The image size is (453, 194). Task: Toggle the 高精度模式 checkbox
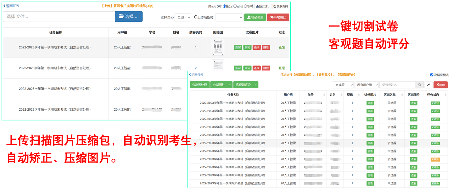[432, 75]
